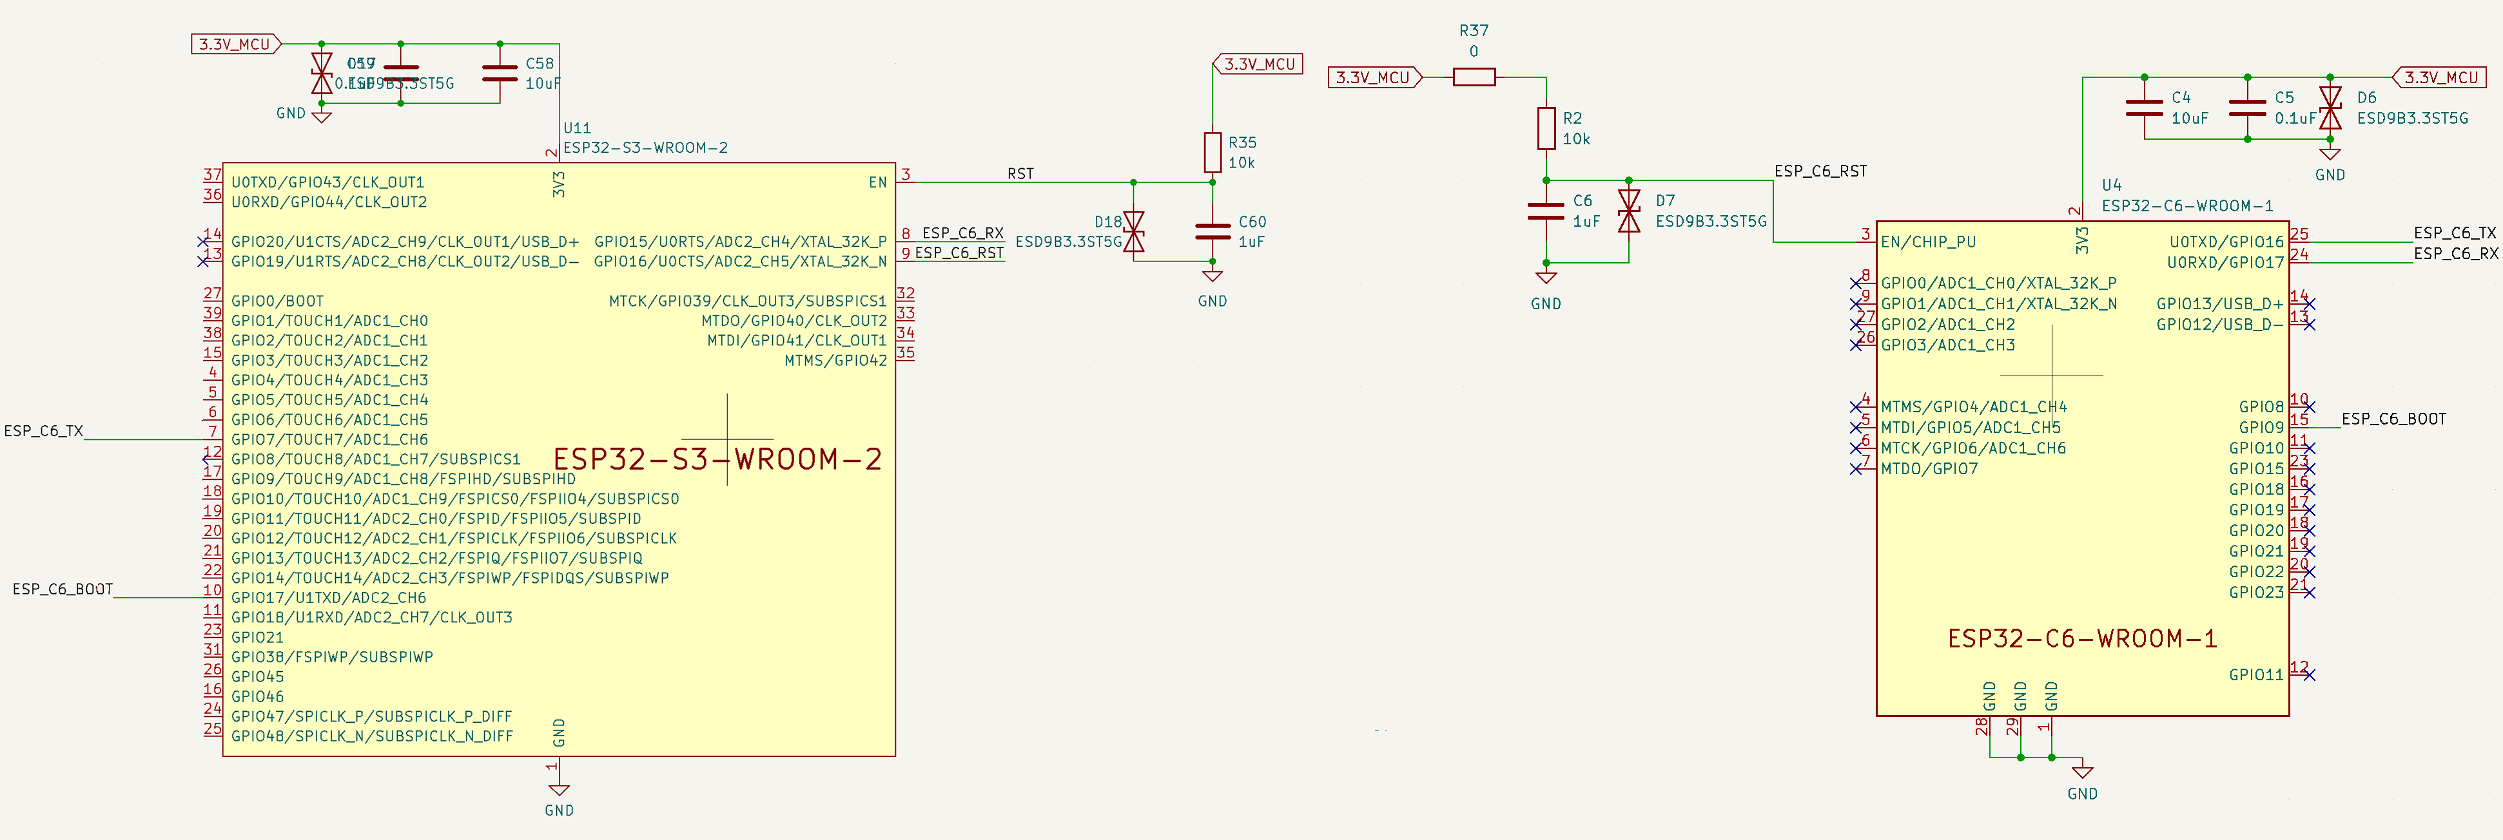Click the R37 reference text
The image size is (2503, 840).
click(1474, 31)
